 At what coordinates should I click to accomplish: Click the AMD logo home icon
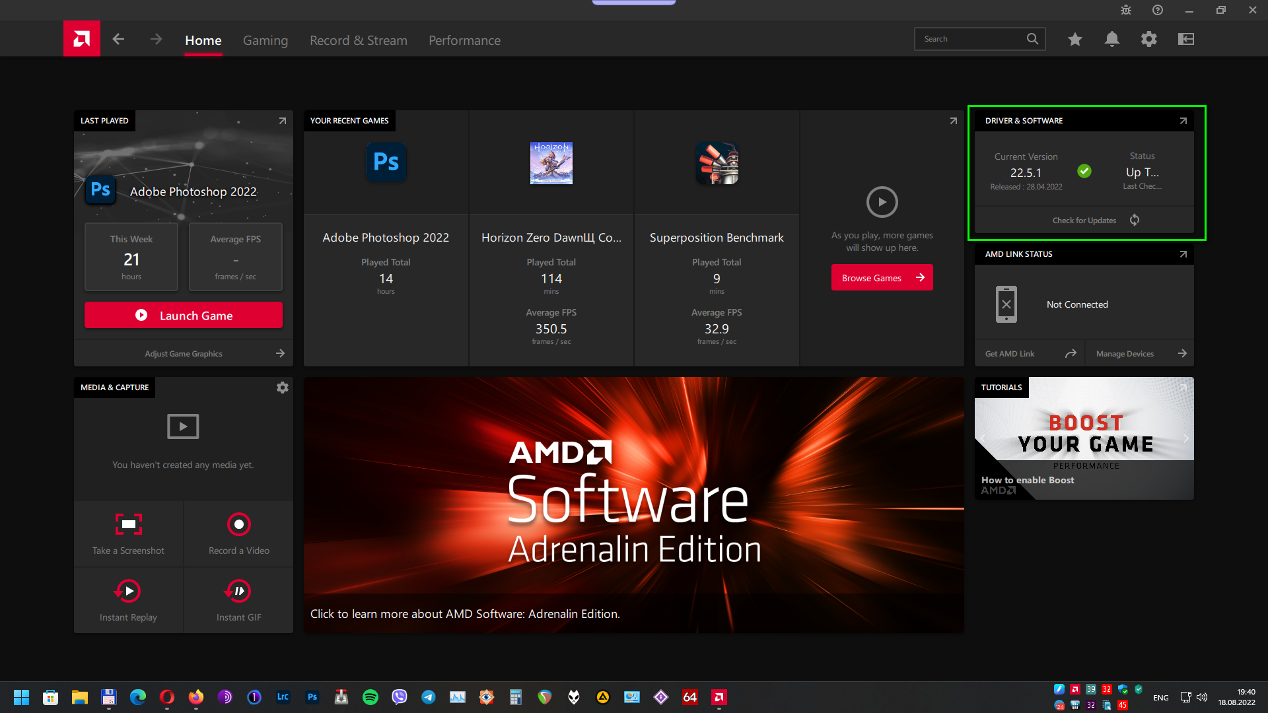pyautogui.click(x=81, y=39)
